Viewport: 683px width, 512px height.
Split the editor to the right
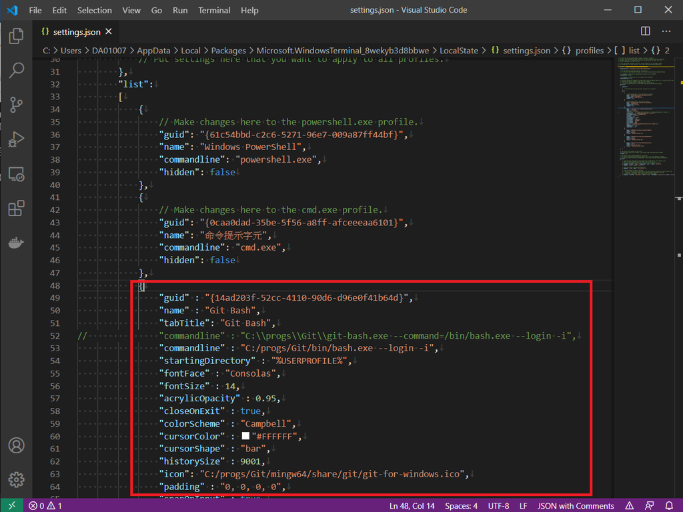click(646, 31)
